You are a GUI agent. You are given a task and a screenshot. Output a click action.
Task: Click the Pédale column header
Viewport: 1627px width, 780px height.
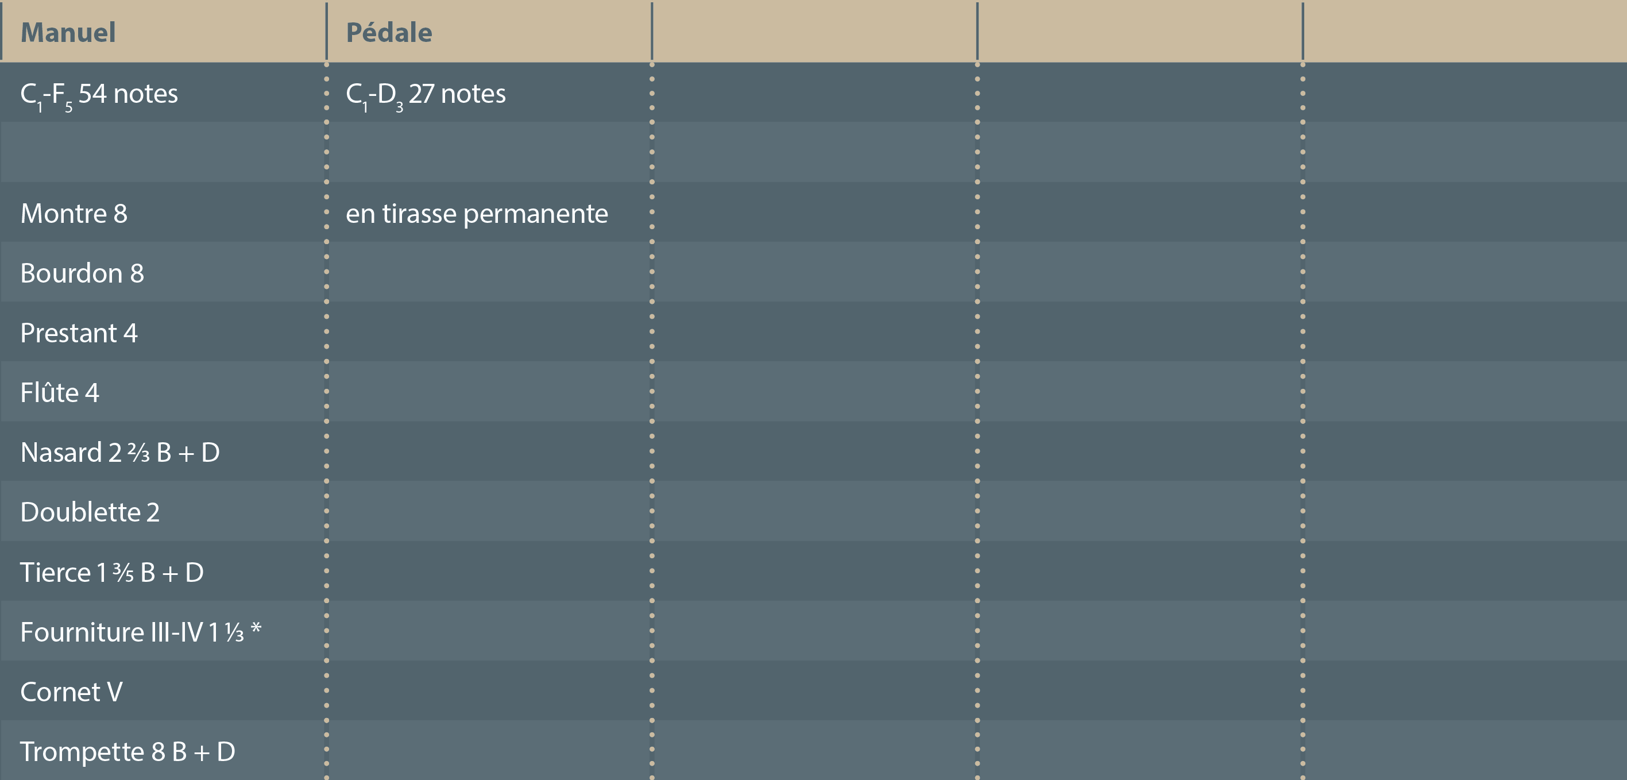pyautogui.click(x=389, y=33)
